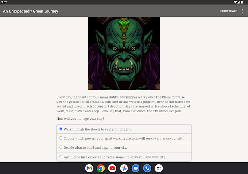Tap the clock showing 3:02
The image size is (248, 174).
point(4,2)
